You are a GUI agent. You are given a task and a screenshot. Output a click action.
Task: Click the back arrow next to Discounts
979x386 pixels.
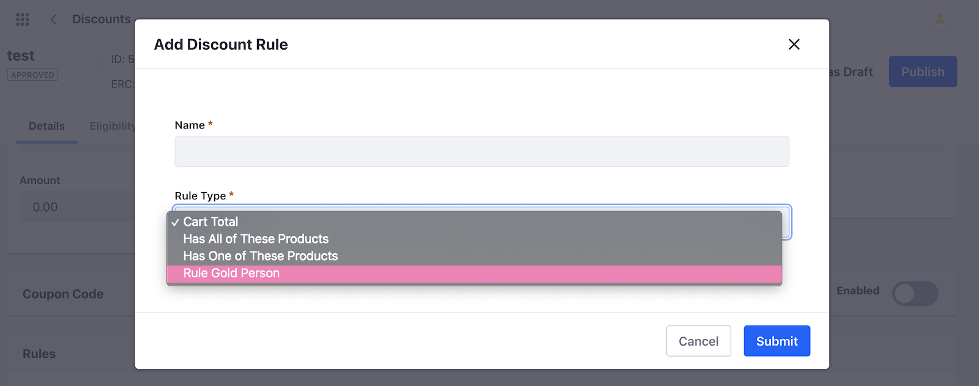(x=54, y=20)
